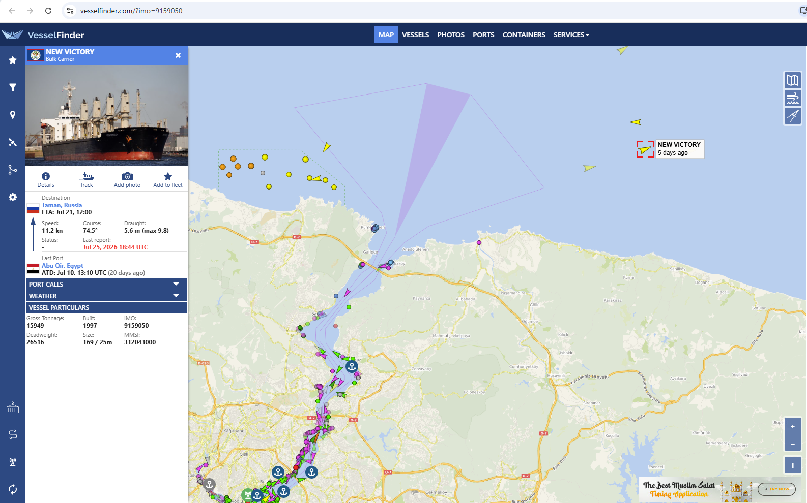Screen dimensions: 807x503
Task: Zoom in the map with plus button
Action: pos(793,426)
